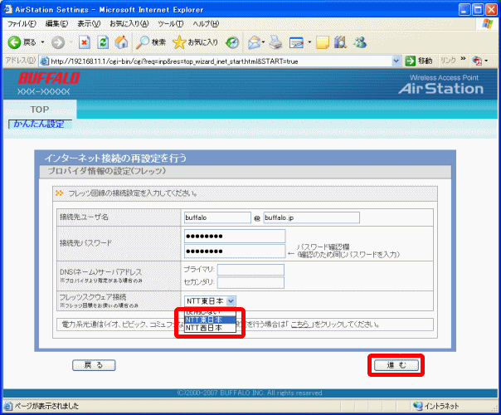Go to Home page icon
The width and height of the screenshot is (501, 415).
click(121, 42)
